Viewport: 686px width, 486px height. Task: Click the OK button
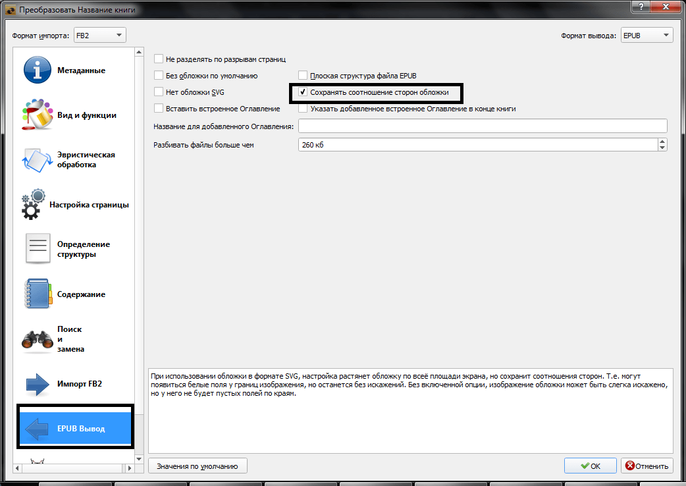pyautogui.click(x=590, y=466)
